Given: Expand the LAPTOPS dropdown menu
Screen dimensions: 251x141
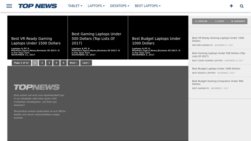Looking at the screenshot, I should pyautogui.click(x=96, y=6).
